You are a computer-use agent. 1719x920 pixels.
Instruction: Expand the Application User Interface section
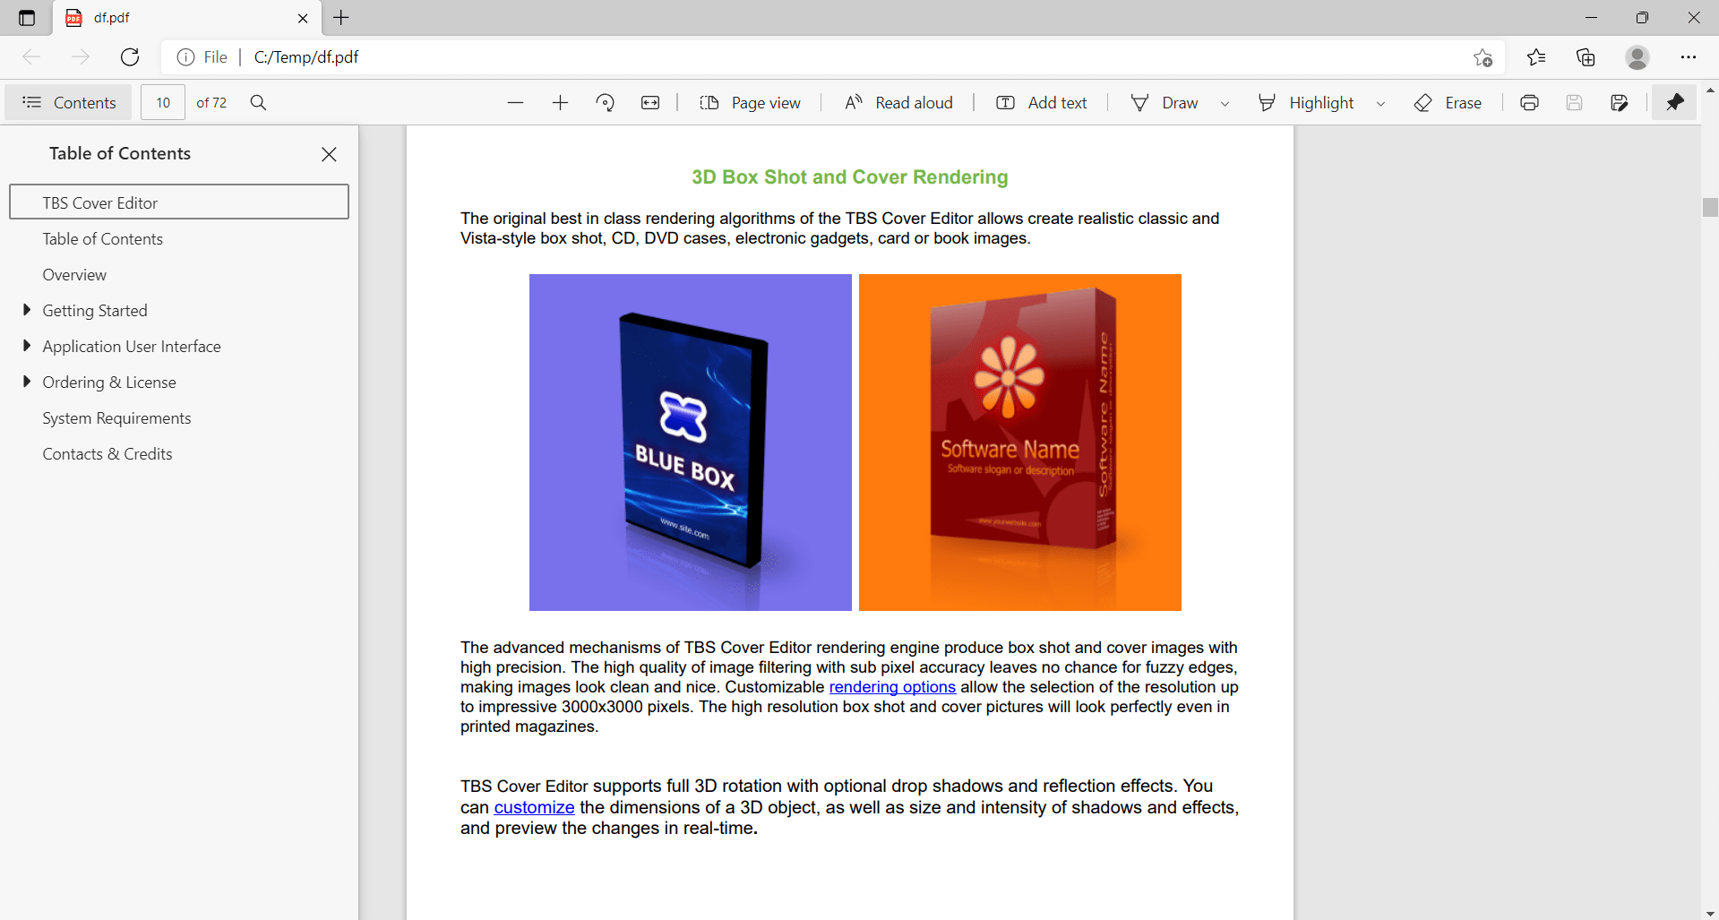(x=27, y=346)
